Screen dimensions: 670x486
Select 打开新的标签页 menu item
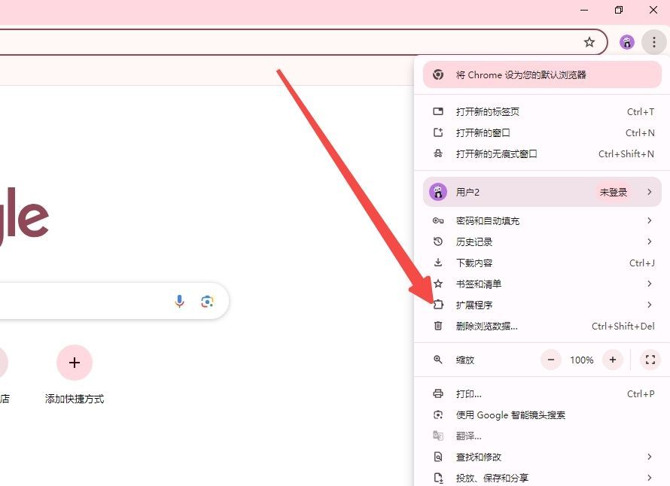point(542,111)
